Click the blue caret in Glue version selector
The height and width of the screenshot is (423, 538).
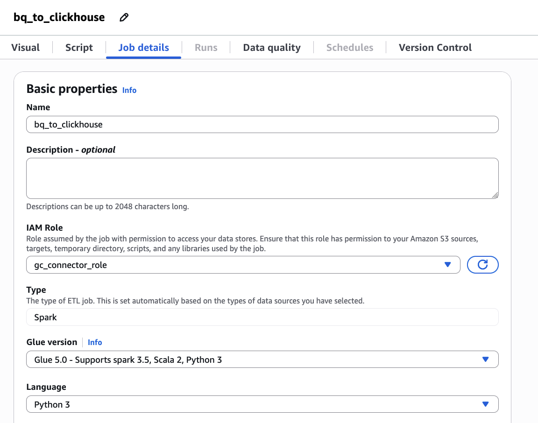pos(485,360)
